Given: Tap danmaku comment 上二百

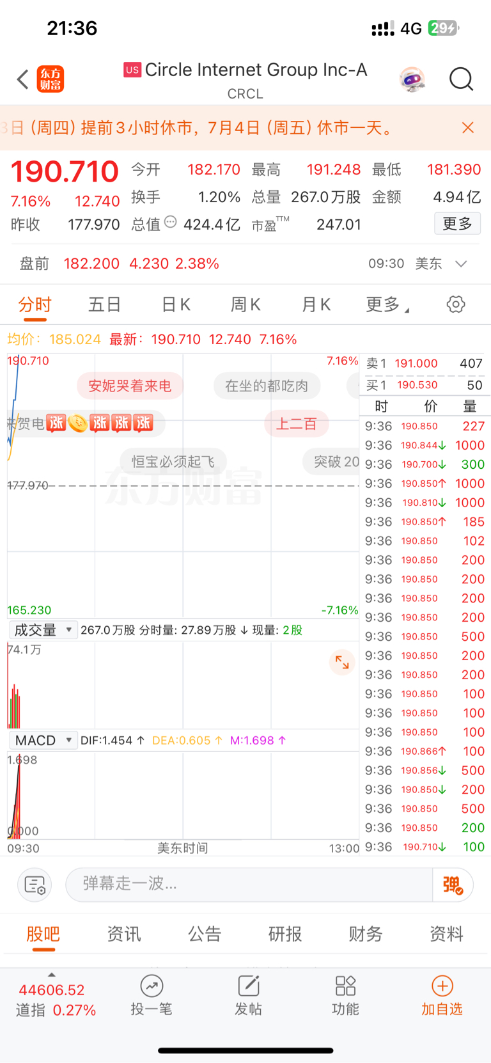Looking at the screenshot, I should (297, 423).
